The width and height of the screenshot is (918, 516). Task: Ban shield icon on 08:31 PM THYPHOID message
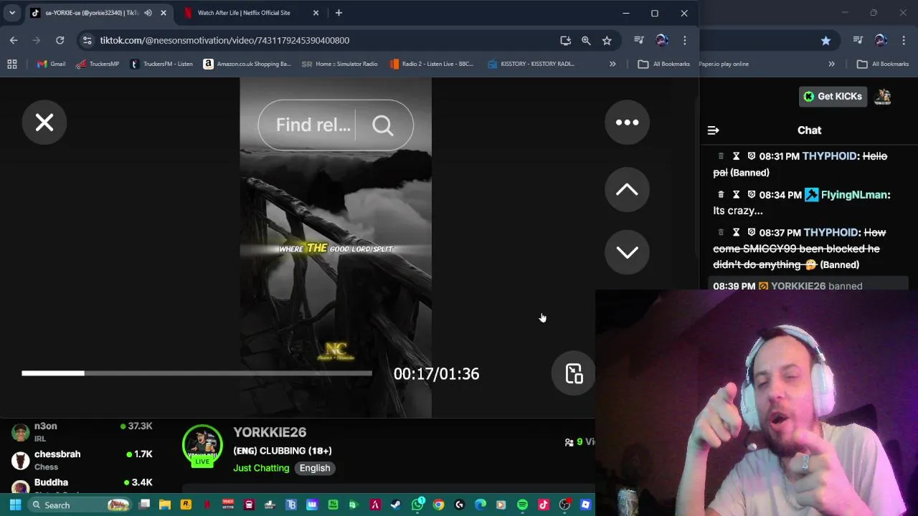752,156
